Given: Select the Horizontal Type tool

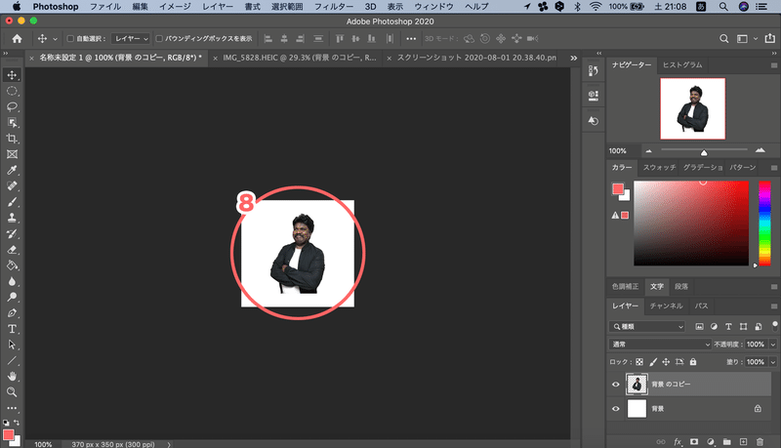Looking at the screenshot, I should [12, 329].
